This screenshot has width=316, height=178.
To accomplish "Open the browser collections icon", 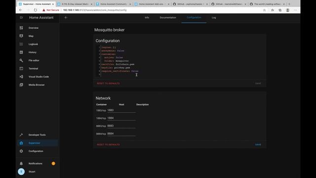I will coord(280,10).
